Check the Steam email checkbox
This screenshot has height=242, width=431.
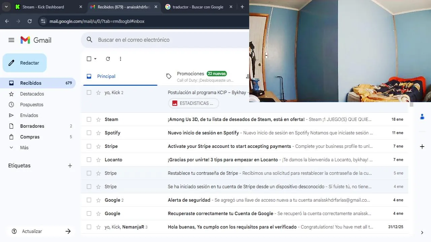[x=89, y=119]
